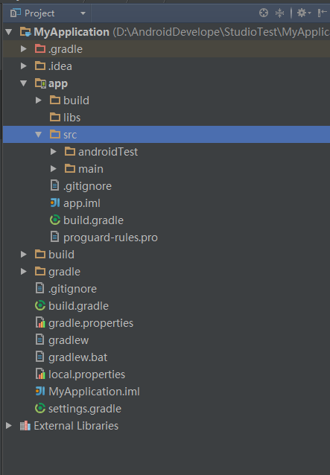Collapse the src folder
Screen dimensions: 330x475
click(x=38, y=135)
